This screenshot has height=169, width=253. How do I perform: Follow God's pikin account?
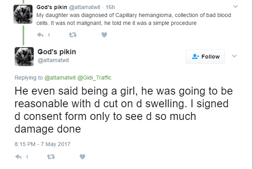[205, 57]
